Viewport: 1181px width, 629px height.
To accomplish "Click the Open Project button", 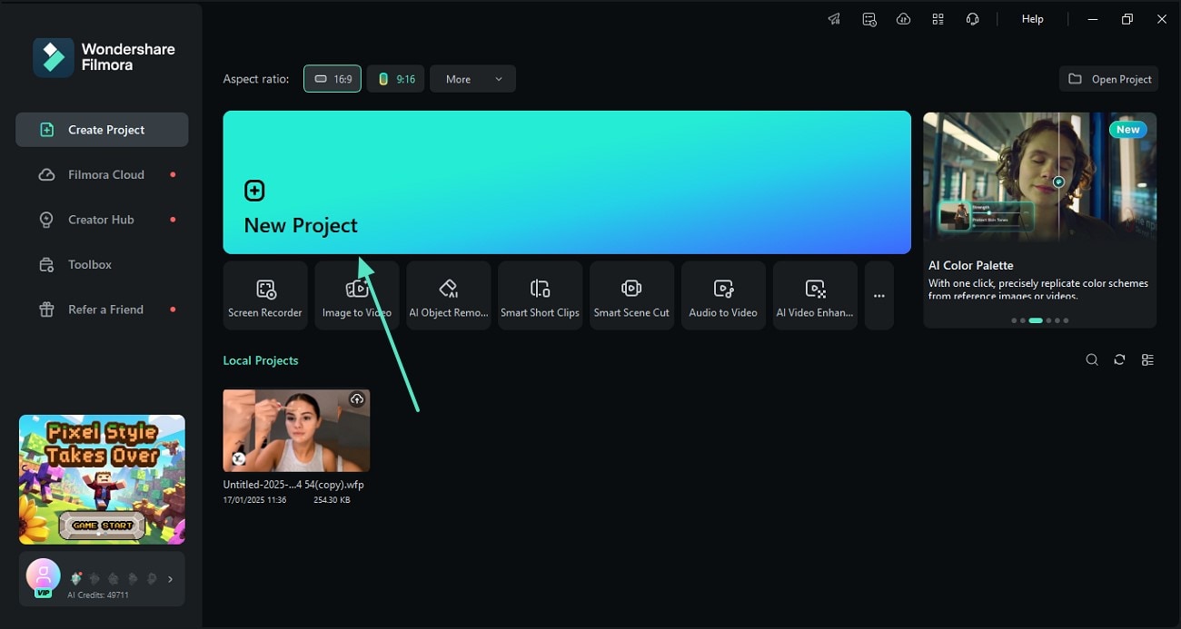I will tap(1109, 79).
